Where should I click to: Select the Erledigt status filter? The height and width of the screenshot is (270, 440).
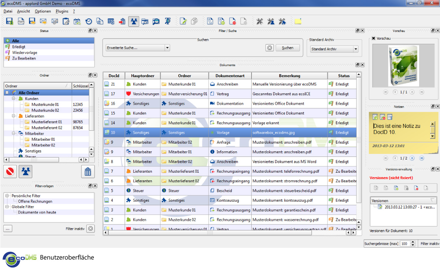pyautogui.click(x=19, y=47)
